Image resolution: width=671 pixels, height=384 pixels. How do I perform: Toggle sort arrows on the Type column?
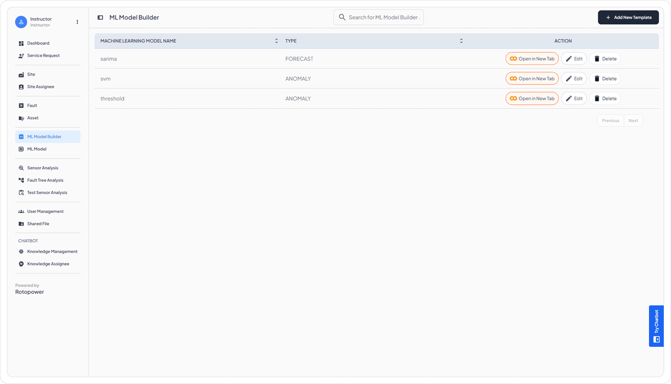point(461,41)
